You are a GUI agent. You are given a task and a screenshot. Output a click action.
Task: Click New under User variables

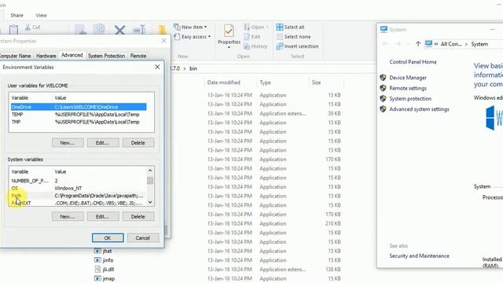coord(68,143)
